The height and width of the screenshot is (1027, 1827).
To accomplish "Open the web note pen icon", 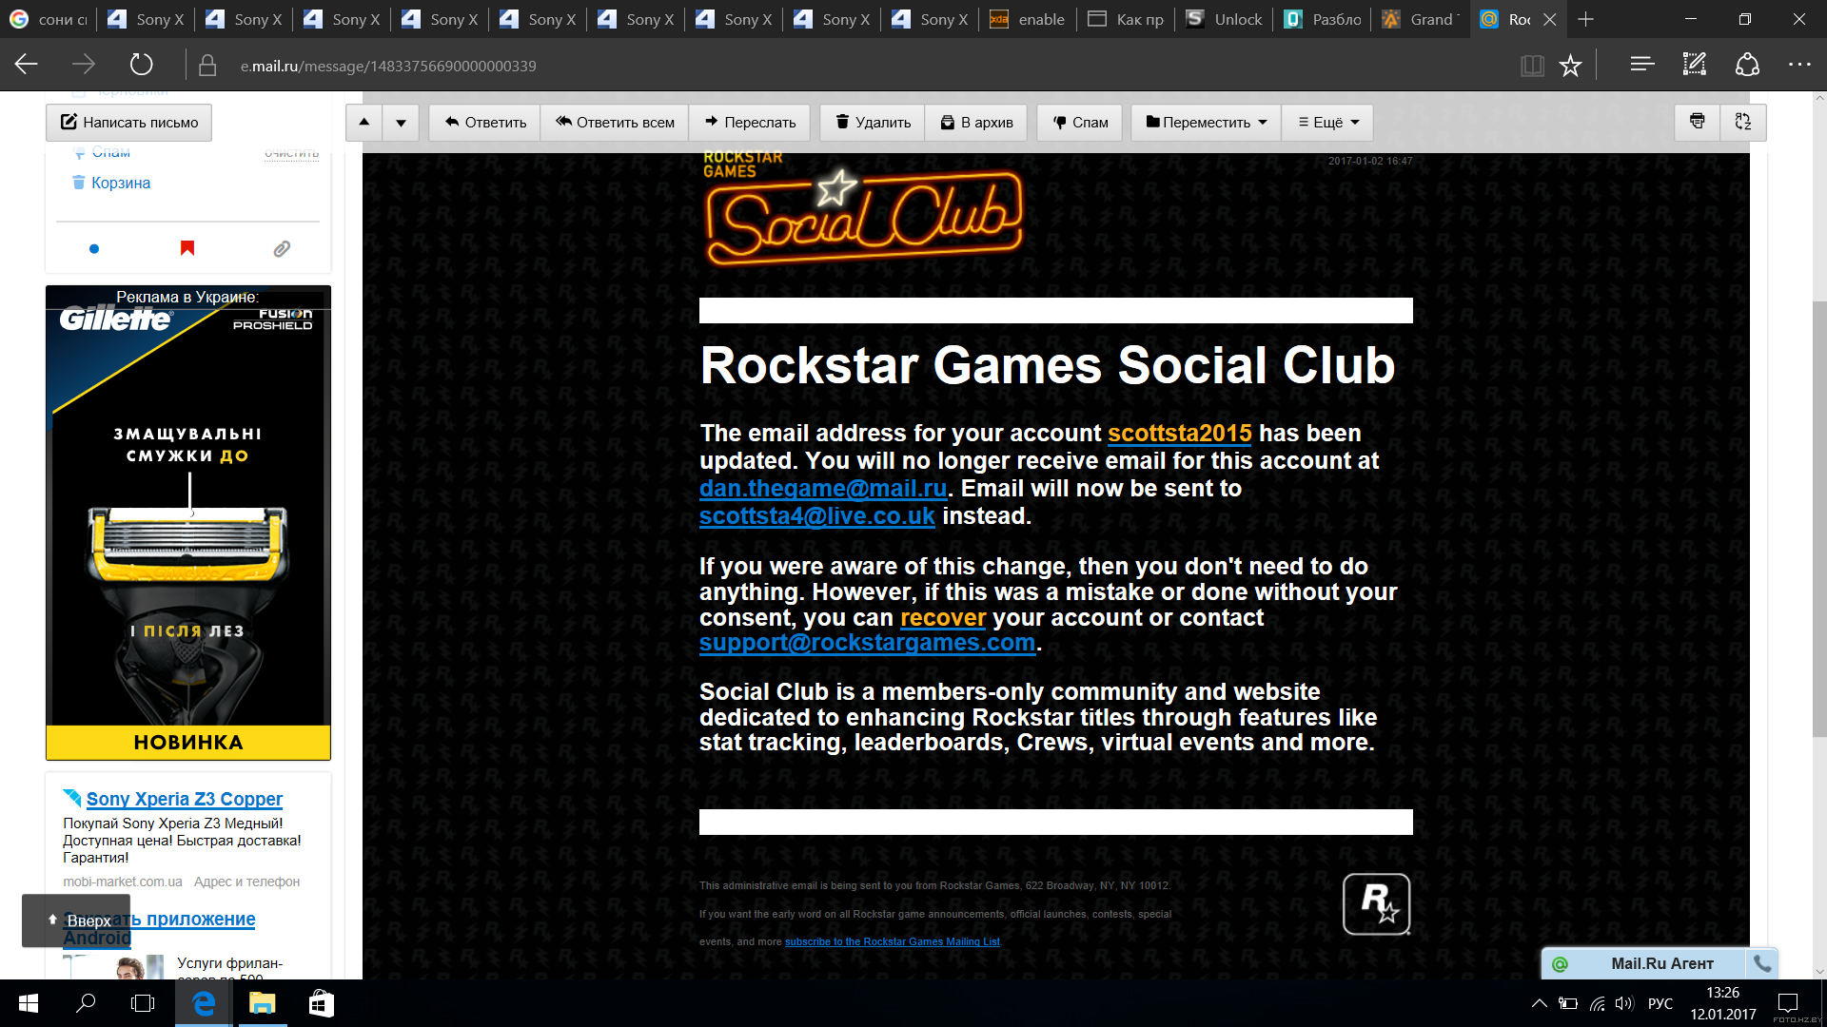I will click(1694, 65).
